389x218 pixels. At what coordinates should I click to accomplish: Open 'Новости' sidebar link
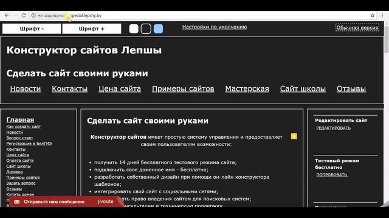(15, 132)
